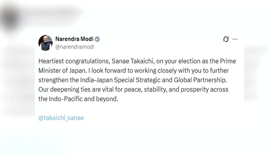This screenshot has width=279, height=157.
Task: Open the three-dot more options menu
Action: 235,39
